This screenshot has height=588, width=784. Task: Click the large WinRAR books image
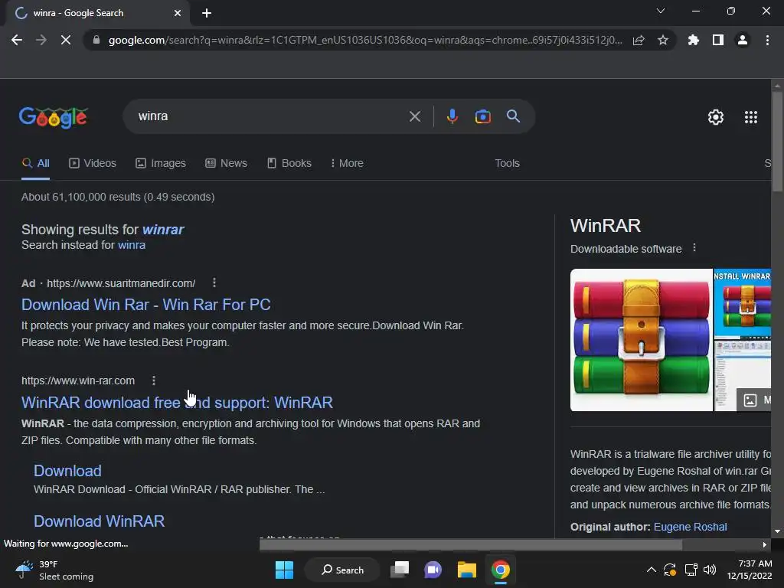[641, 340]
